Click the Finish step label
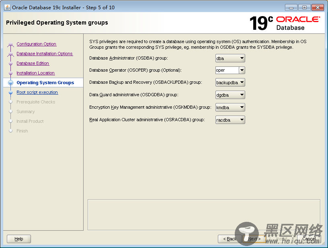 click(x=22, y=131)
